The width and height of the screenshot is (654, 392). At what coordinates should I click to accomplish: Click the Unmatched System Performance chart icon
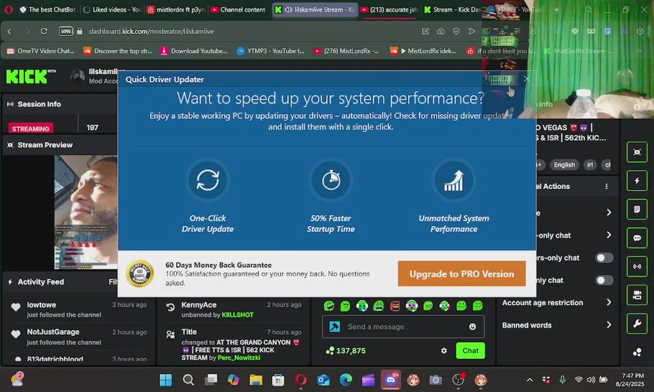[x=453, y=180]
